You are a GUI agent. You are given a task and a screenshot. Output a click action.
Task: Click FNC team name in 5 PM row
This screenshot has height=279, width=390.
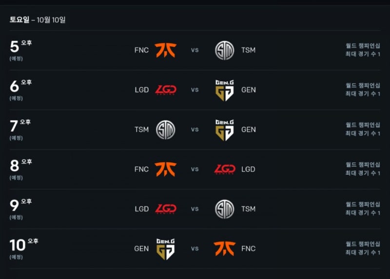141,50
